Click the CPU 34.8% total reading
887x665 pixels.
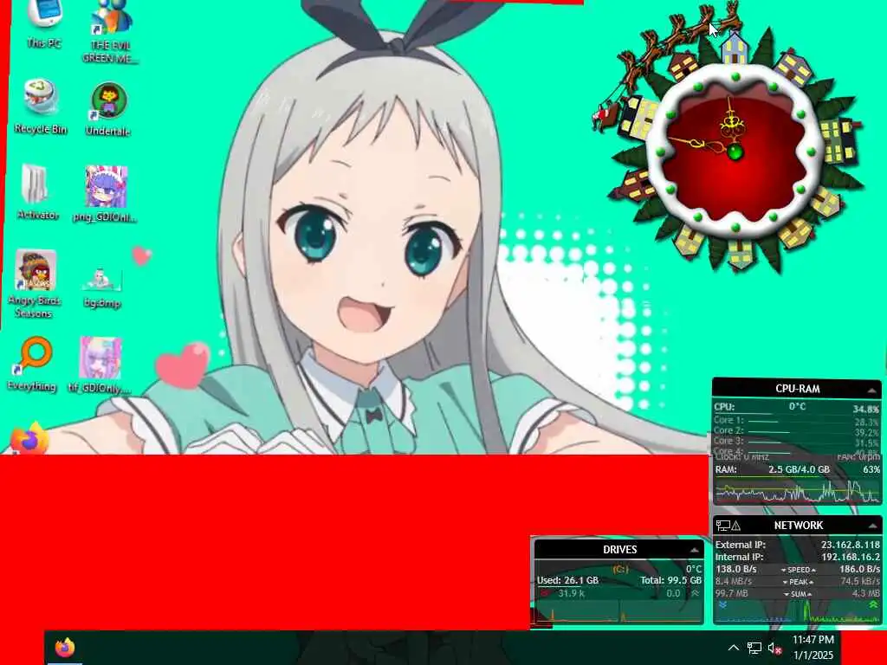866,409
